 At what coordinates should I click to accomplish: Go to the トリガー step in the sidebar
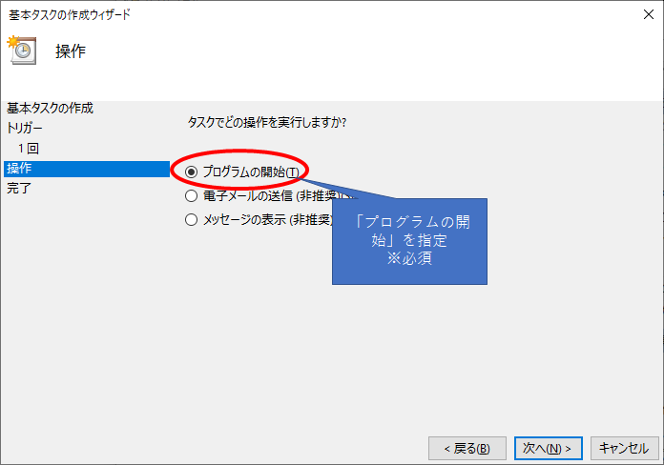25,128
